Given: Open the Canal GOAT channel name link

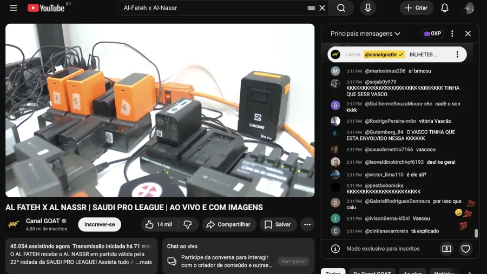Looking at the screenshot, I should [43, 221].
